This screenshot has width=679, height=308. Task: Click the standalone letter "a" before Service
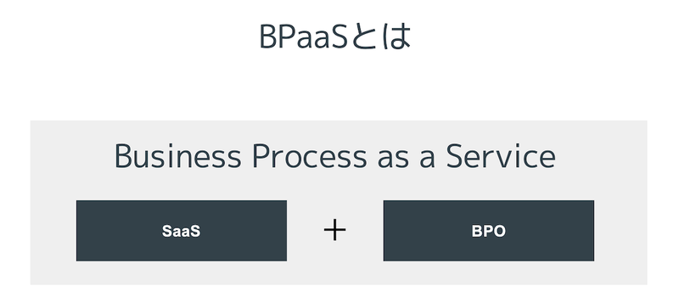tap(427, 160)
